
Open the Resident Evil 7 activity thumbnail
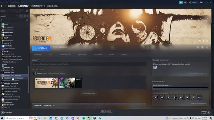point(46,83)
